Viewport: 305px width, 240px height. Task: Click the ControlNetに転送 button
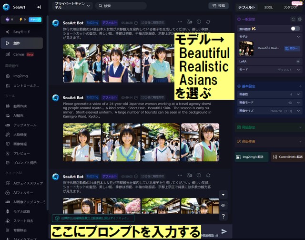coord(288,157)
